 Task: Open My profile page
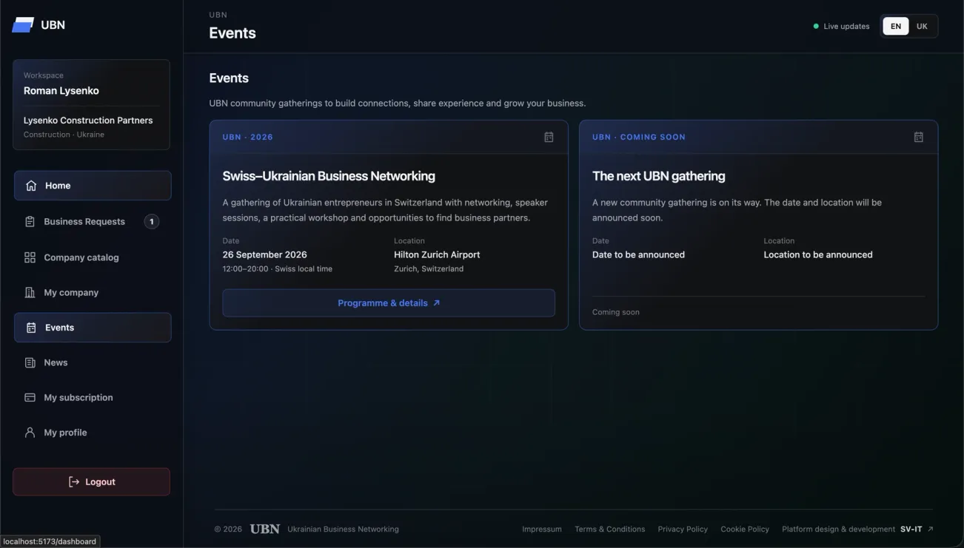[x=93, y=433]
